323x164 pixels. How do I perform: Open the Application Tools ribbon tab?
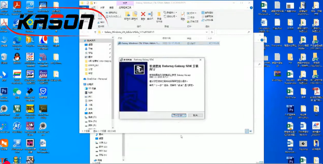(126, 7)
